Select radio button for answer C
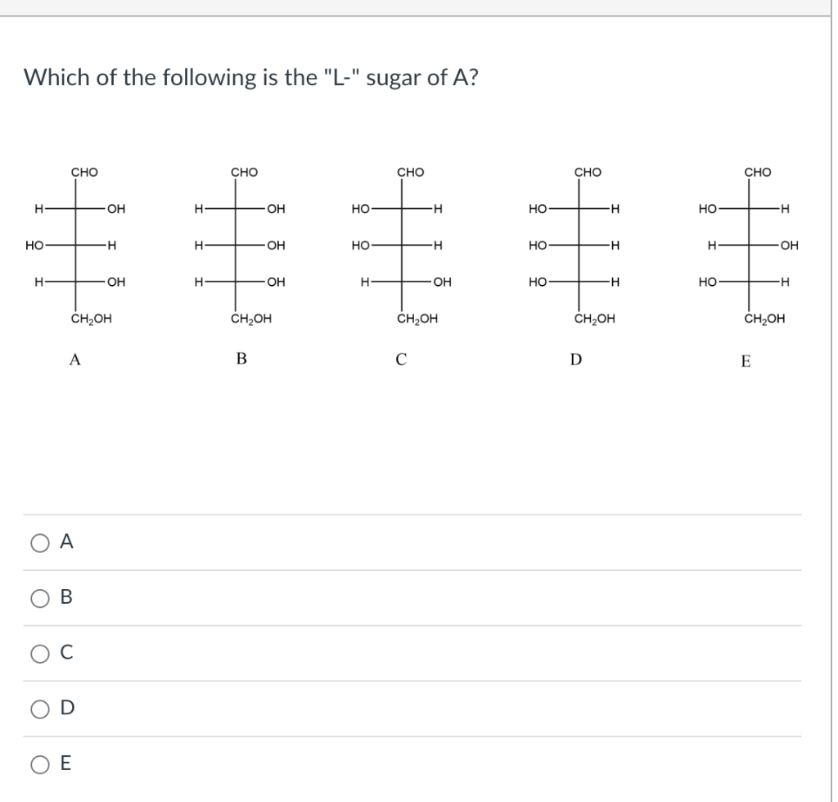This screenshot has width=838, height=802. pos(38,653)
